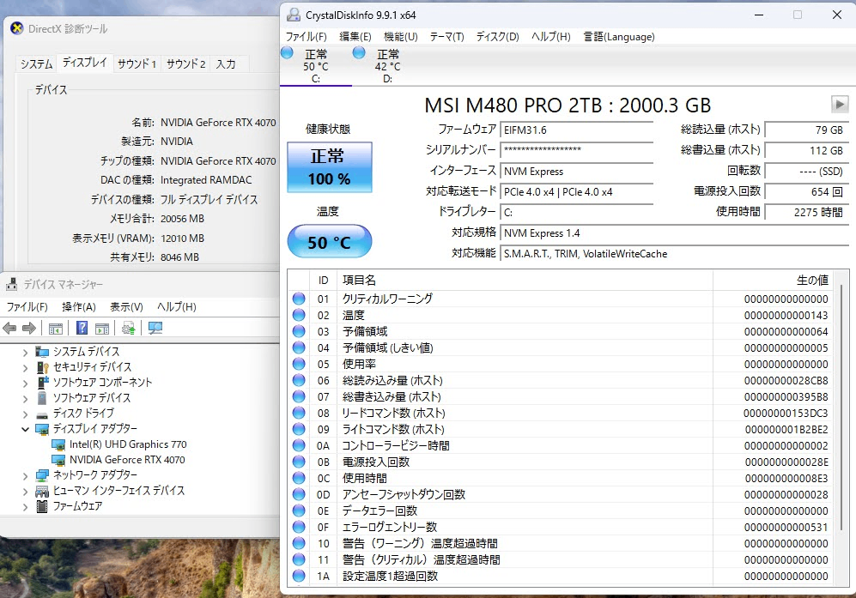Image resolution: width=856 pixels, height=598 pixels.
Task: Click the blue status orb of drive C:
Action: click(x=287, y=53)
